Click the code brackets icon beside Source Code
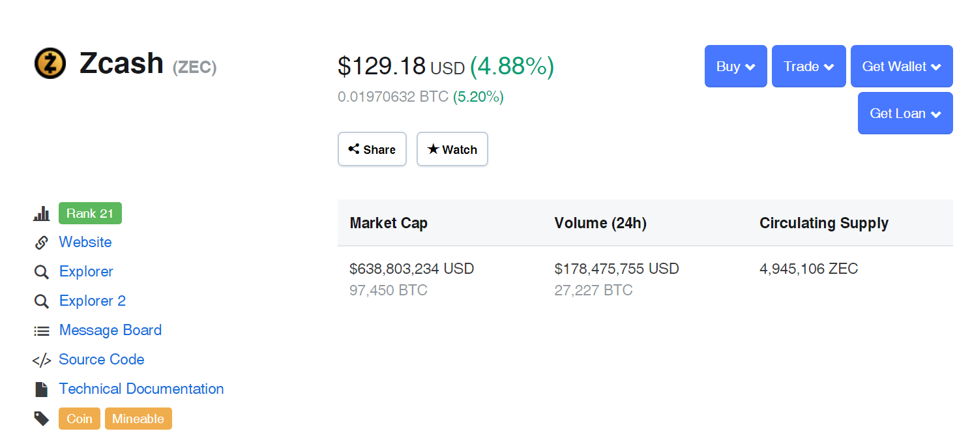Screen dimensions: 957x444 (x=42, y=360)
